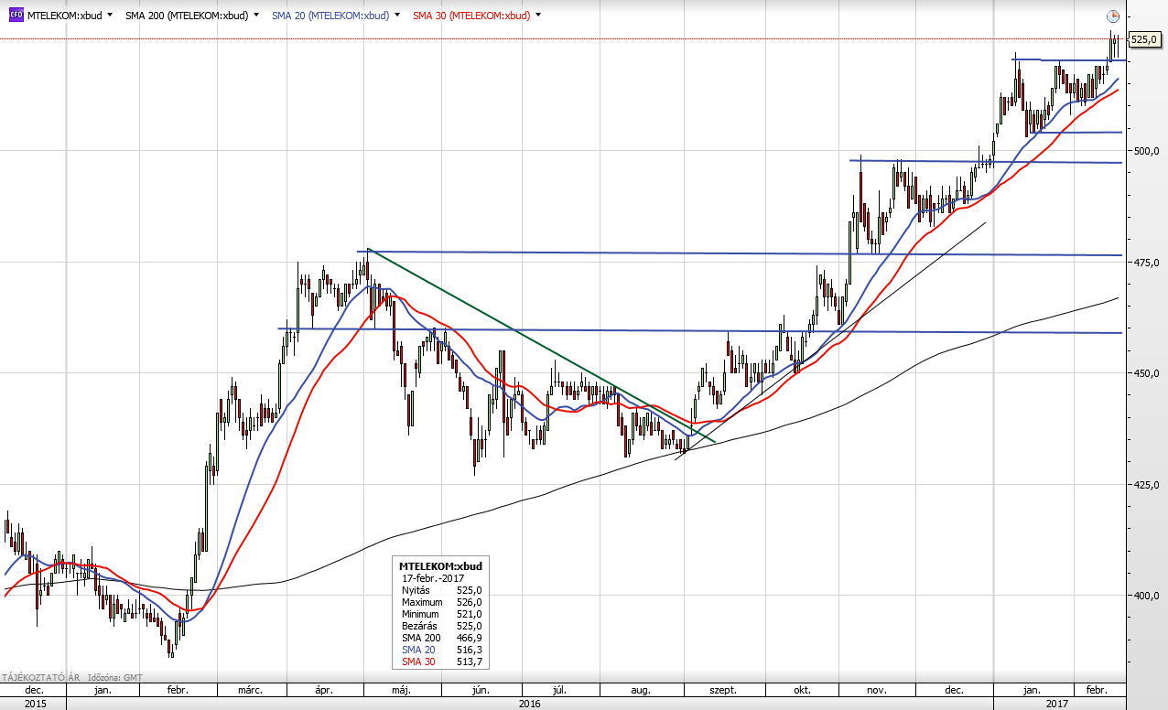
Task: Click the SMA 200 466,9 row in info box
Action: [x=440, y=638]
